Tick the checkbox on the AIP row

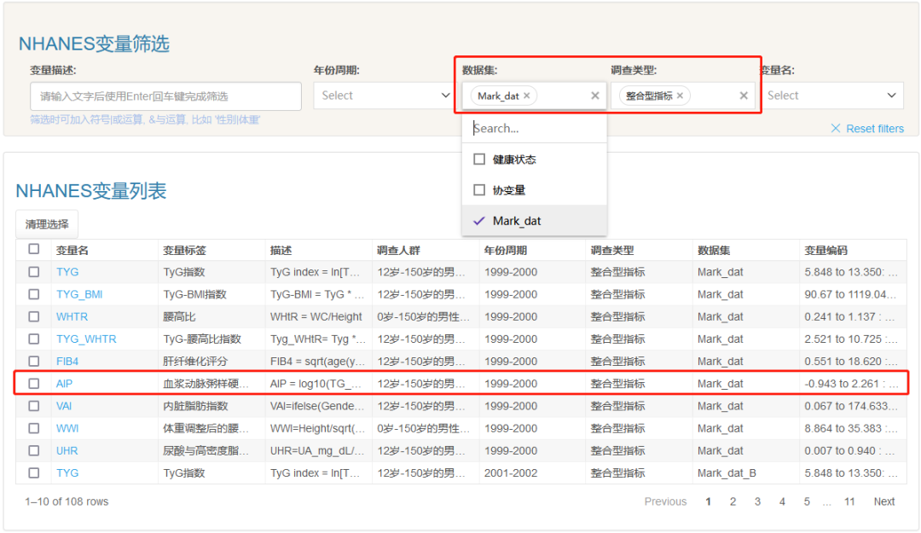click(x=33, y=383)
